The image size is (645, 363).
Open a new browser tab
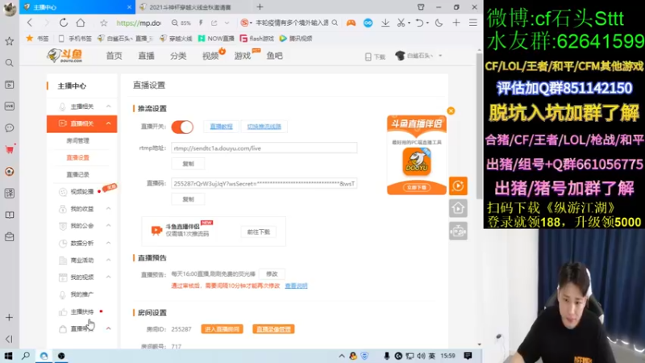pos(260,7)
